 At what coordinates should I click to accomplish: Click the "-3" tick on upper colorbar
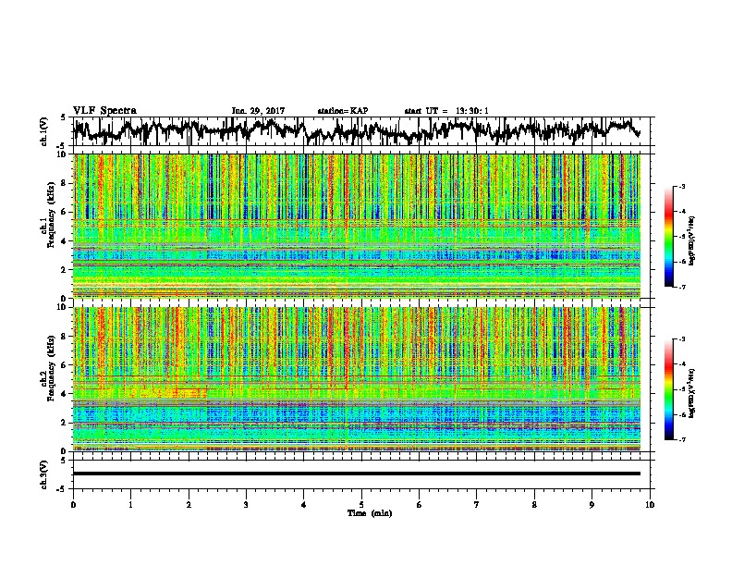click(682, 186)
